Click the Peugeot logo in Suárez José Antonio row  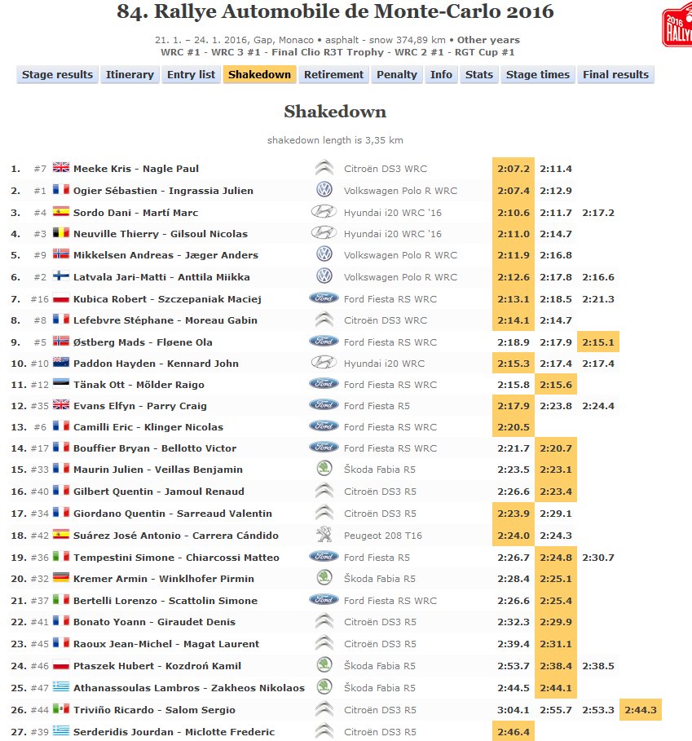tap(324, 535)
